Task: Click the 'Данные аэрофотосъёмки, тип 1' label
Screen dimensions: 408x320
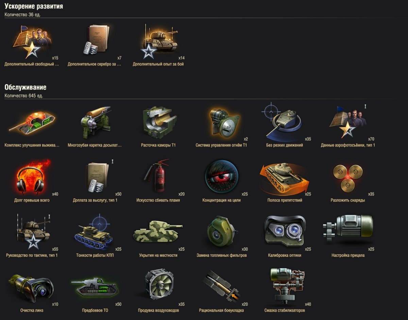Action: tap(348, 145)
